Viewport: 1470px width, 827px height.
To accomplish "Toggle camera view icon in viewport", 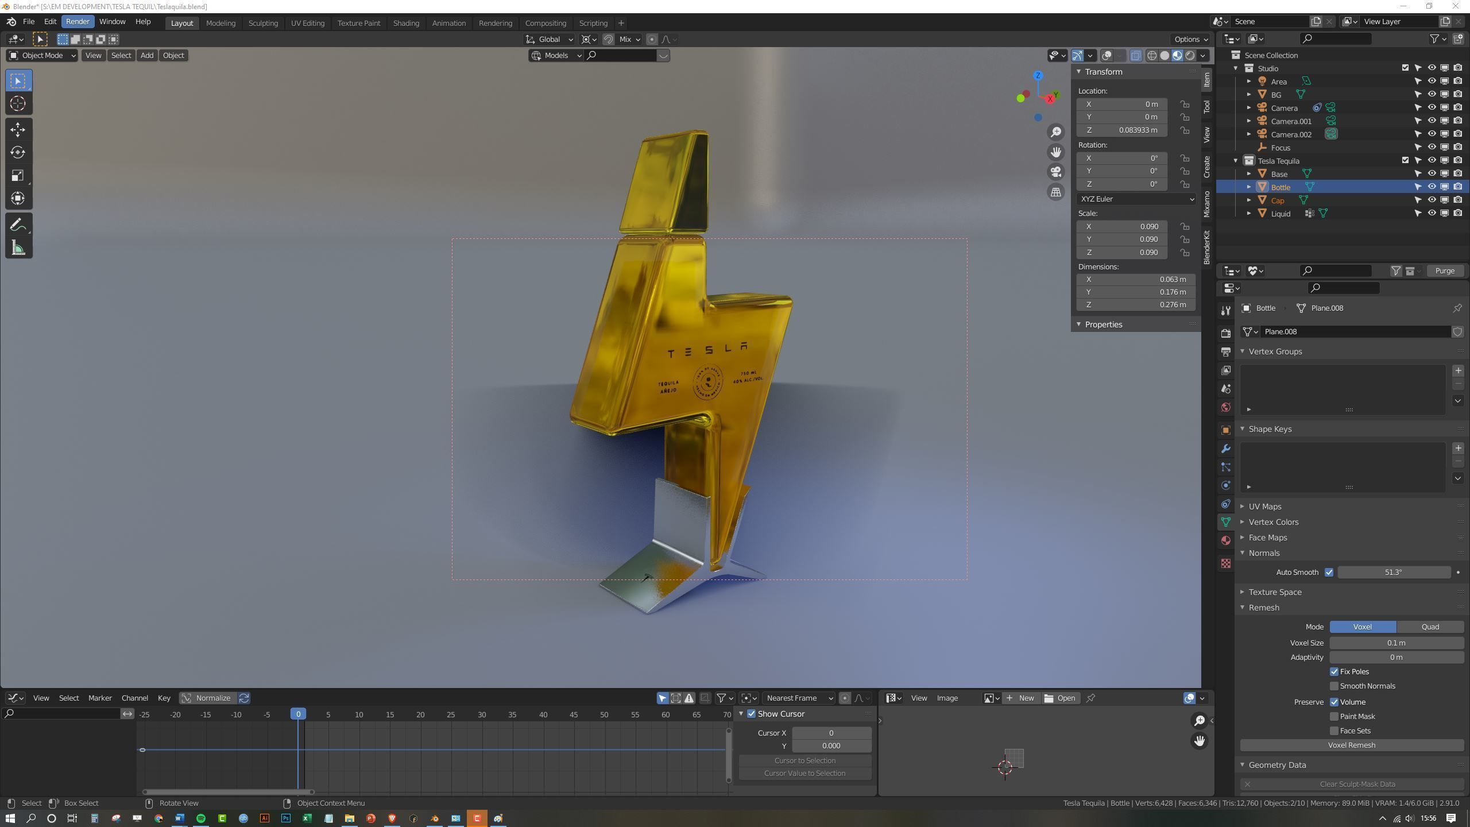I will (x=1055, y=172).
